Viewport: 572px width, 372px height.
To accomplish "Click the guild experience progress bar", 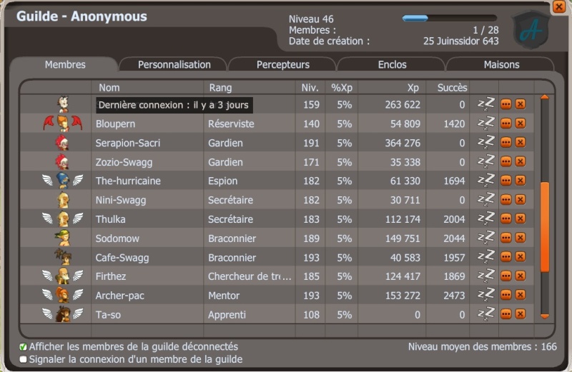I will point(450,19).
